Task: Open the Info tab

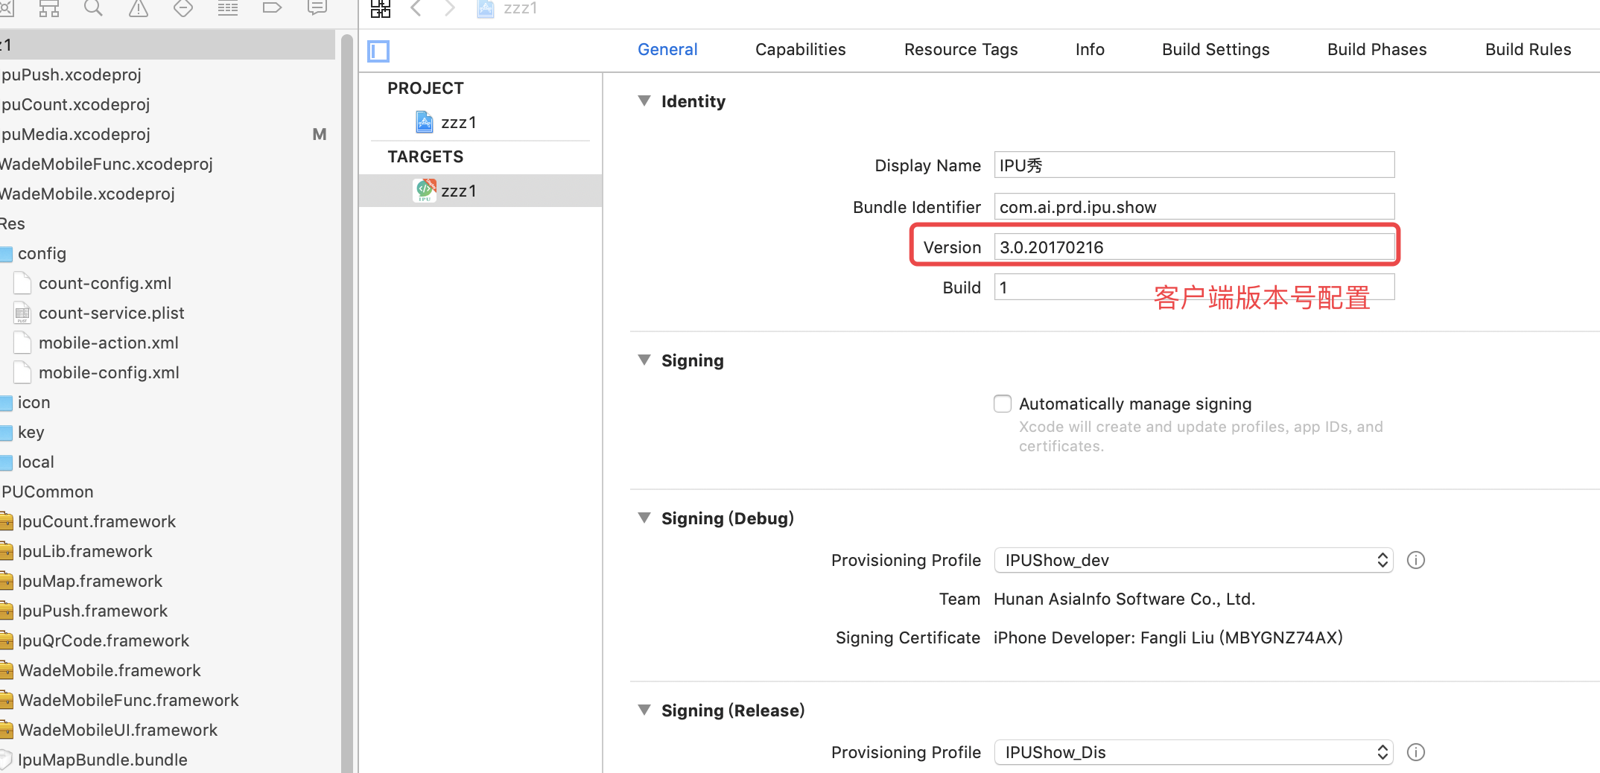Action: [x=1090, y=49]
